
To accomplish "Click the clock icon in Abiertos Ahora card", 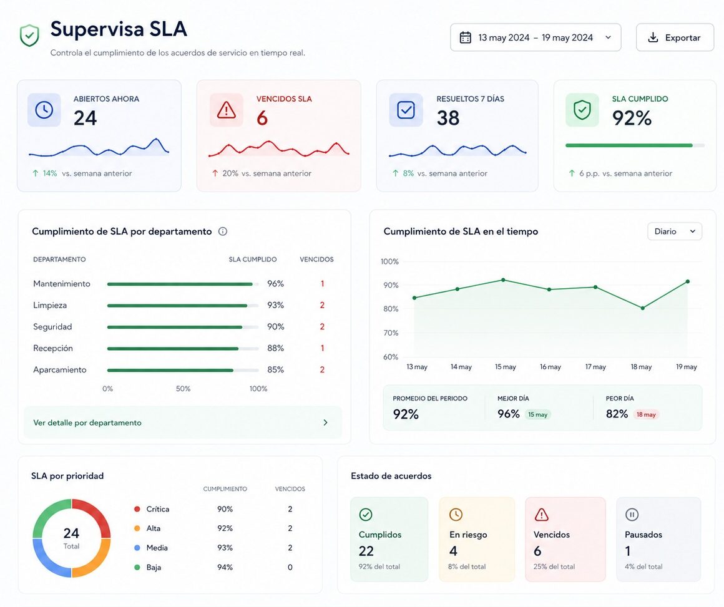I will pos(44,110).
